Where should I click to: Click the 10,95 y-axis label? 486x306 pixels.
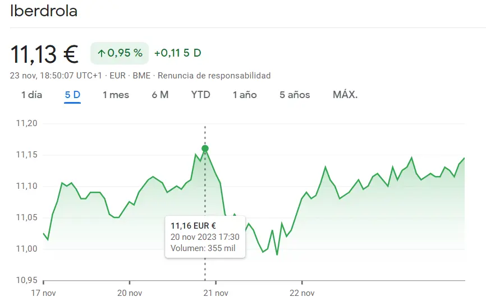point(26,280)
